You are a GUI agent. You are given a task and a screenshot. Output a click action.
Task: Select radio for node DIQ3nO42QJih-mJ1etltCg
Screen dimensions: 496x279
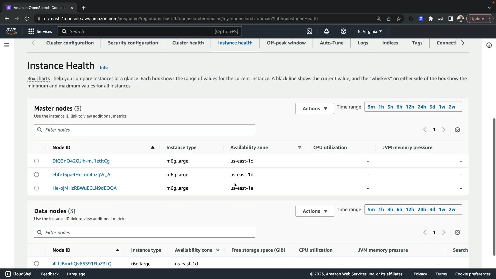pyautogui.click(x=36, y=161)
